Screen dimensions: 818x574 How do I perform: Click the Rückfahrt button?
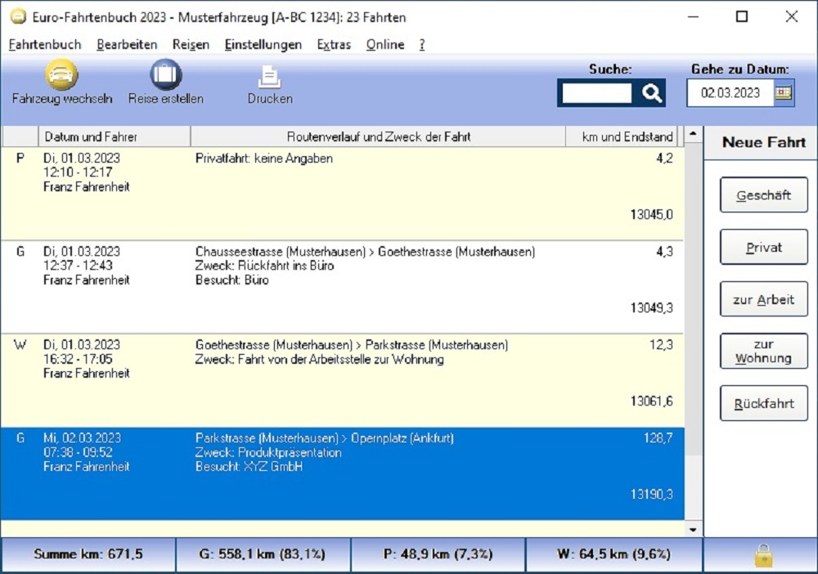[x=764, y=403]
